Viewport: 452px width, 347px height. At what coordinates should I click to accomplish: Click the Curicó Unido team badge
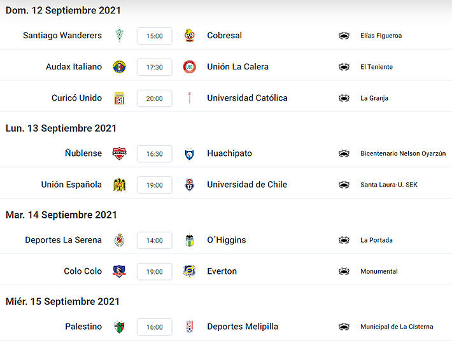pos(119,98)
